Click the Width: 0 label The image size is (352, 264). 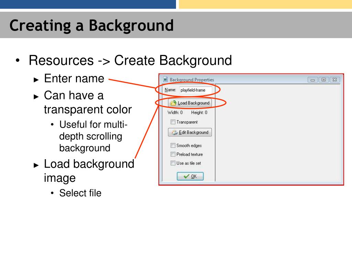175,112
